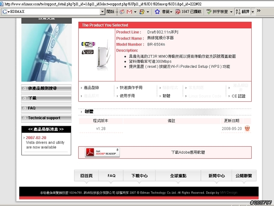Click the Wi-Fi Protected Setup logo icon
Screen dimensions: 274x206
pyautogui.click(x=87, y=52)
